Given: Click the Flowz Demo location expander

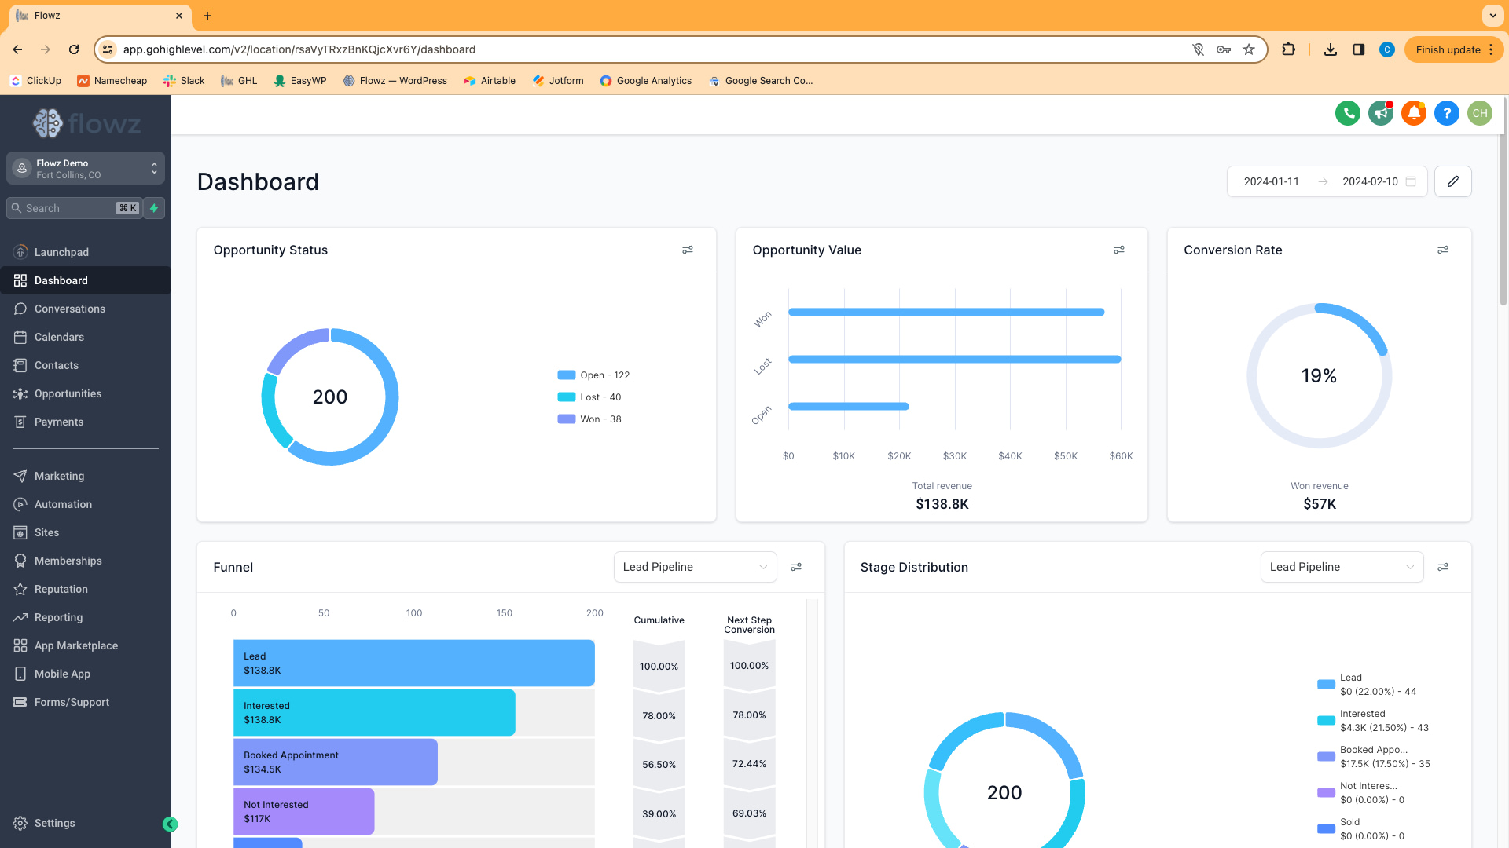Looking at the screenshot, I should [153, 168].
